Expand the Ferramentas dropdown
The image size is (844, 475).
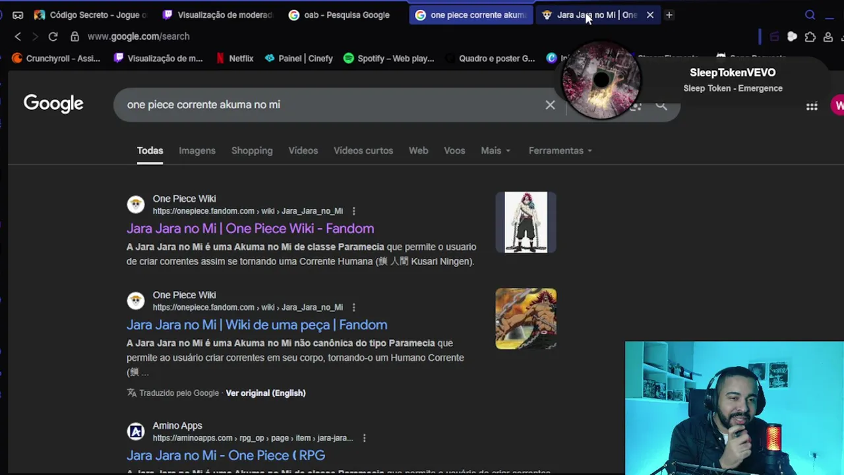coord(560,150)
